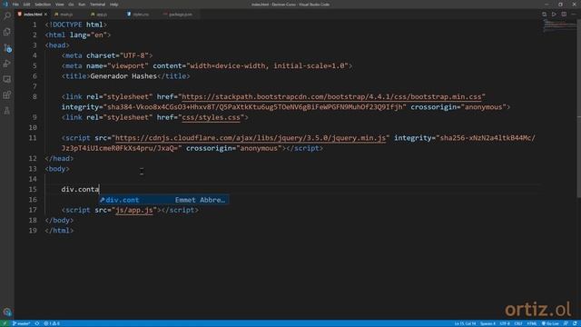Click the DOCTYPE declaration on line 1
Screen dimensions: 581x327
(76, 25)
